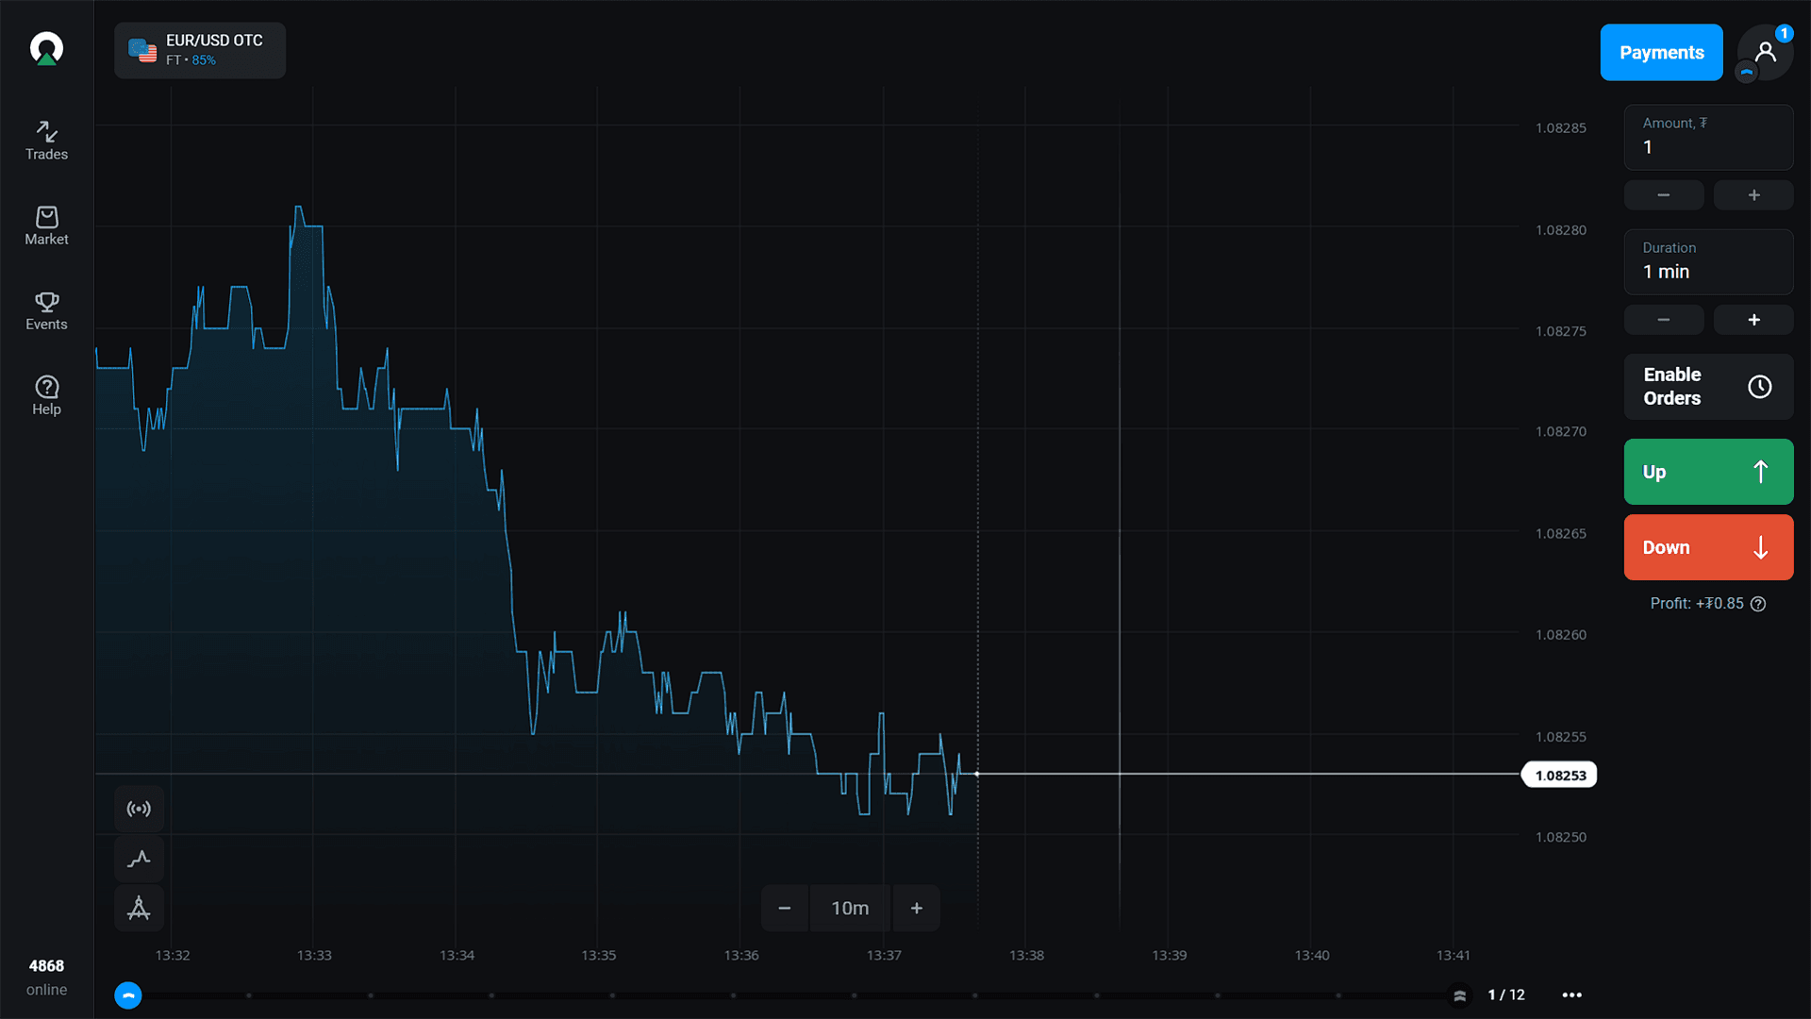The height and width of the screenshot is (1019, 1811).
Task: Open the chart type selector
Action: (x=139, y=859)
